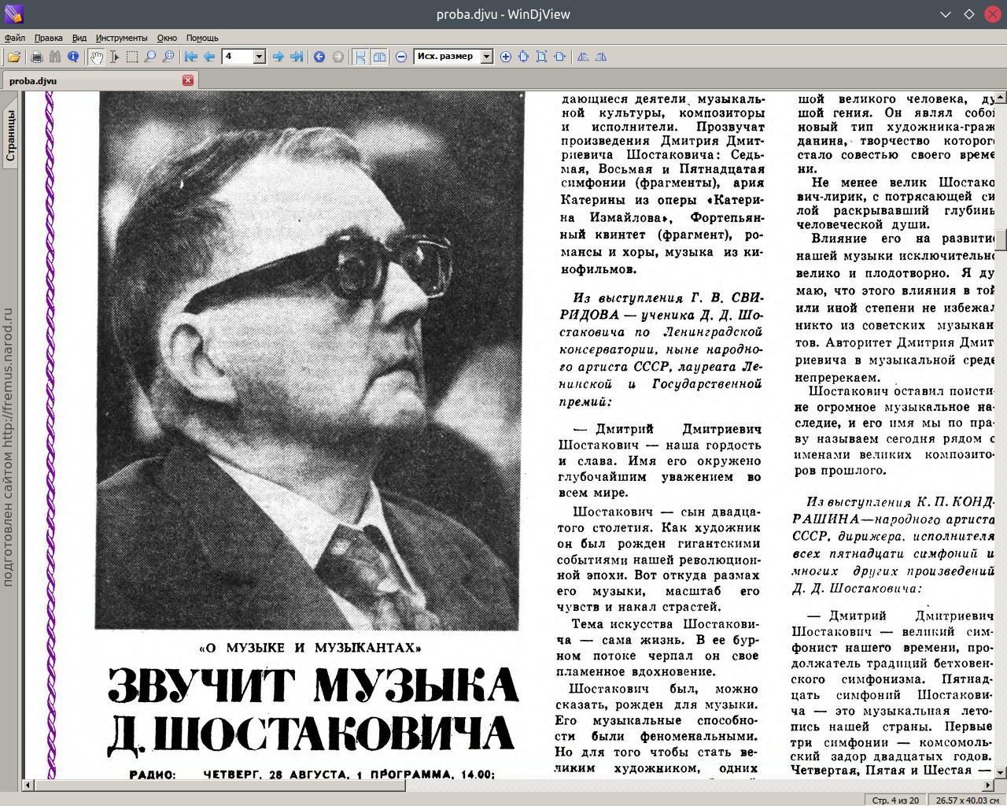Open the Помощь menu

202,38
